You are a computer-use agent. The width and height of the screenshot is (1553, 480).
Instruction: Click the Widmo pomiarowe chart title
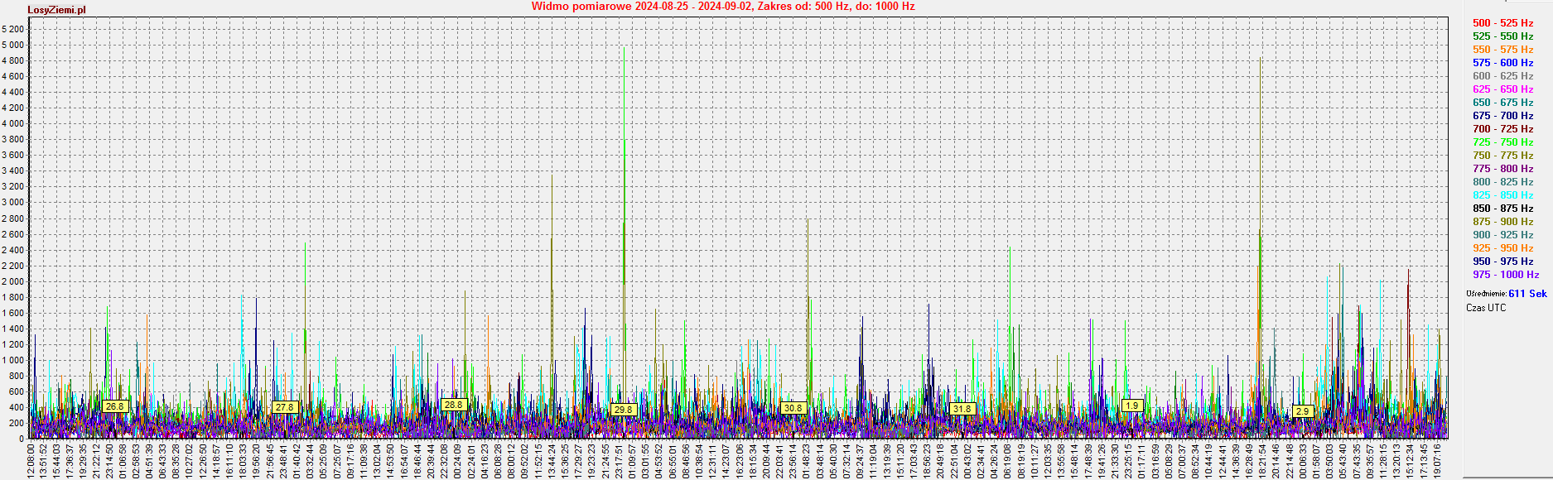pos(722,7)
